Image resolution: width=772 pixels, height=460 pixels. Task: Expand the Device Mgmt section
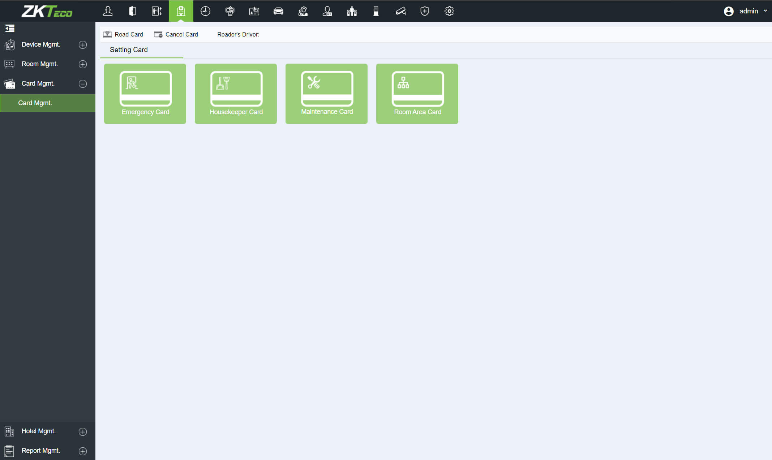pos(82,44)
